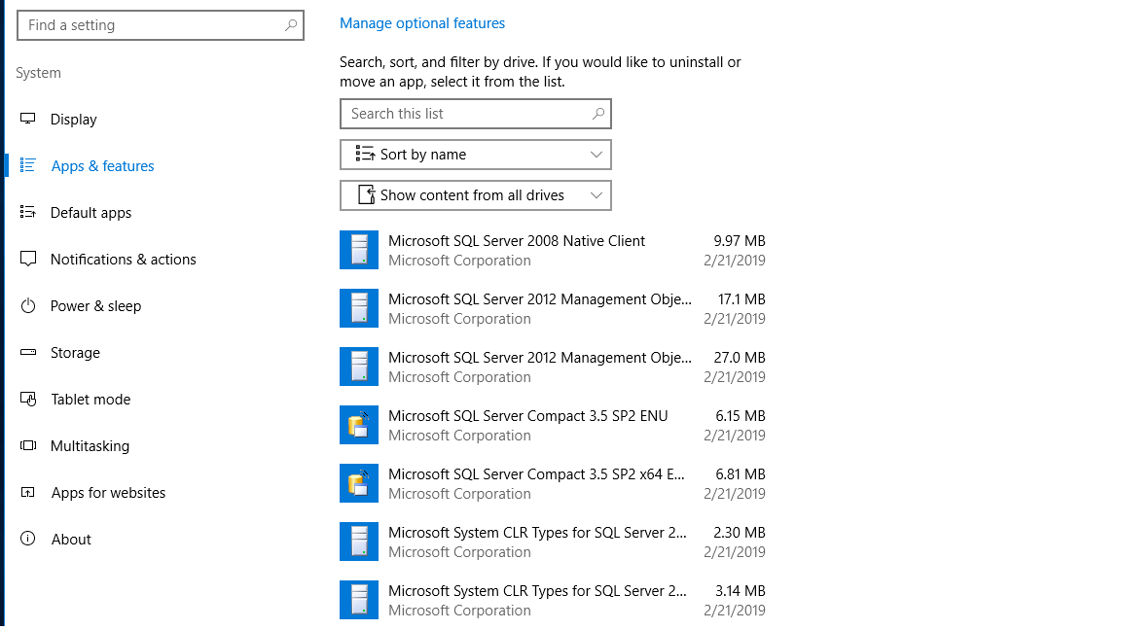Click the Multitasking icon
The height and width of the screenshot is (630, 1121).
point(28,445)
